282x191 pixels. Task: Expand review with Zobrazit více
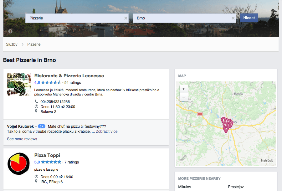107,132
